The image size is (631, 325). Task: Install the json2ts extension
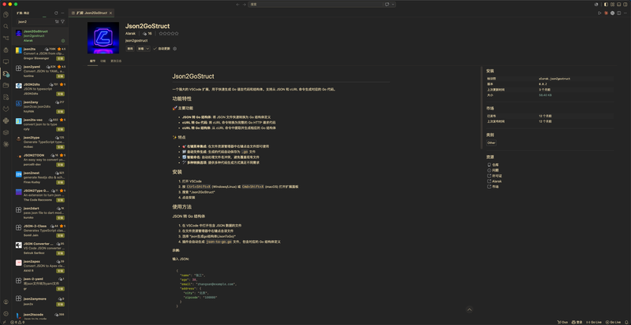pos(61,58)
